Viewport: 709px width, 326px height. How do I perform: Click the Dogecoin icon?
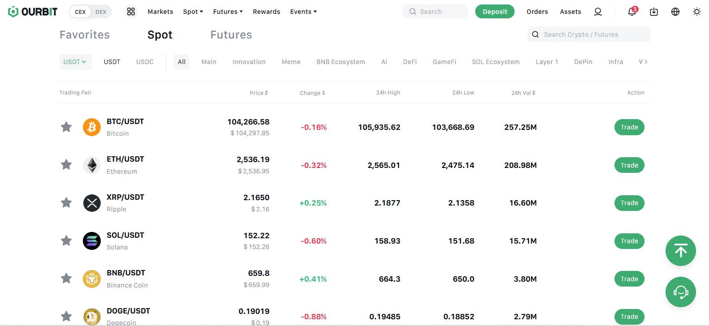click(x=92, y=317)
